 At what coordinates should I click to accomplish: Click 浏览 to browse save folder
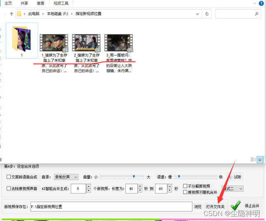point(198,207)
